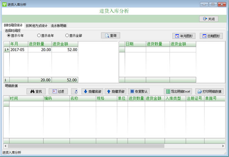Click the 关闭 close button with the door icon
Screen dimensions: 229x157
tap(209, 19)
